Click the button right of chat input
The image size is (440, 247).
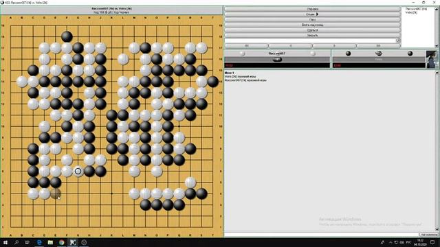pyautogui.click(x=428, y=235)
